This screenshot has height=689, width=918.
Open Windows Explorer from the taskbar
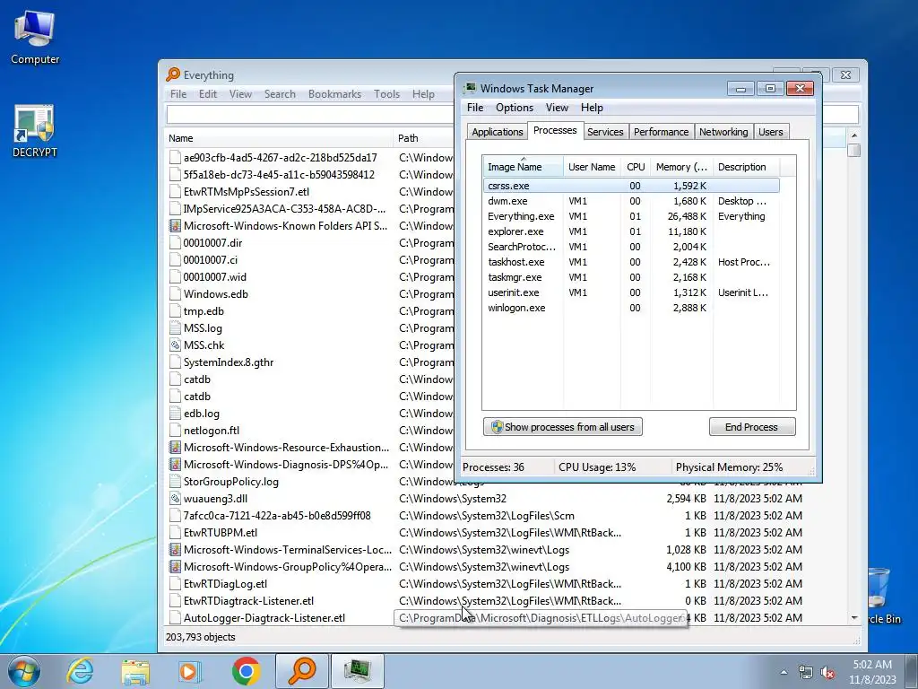coord(135,671)
